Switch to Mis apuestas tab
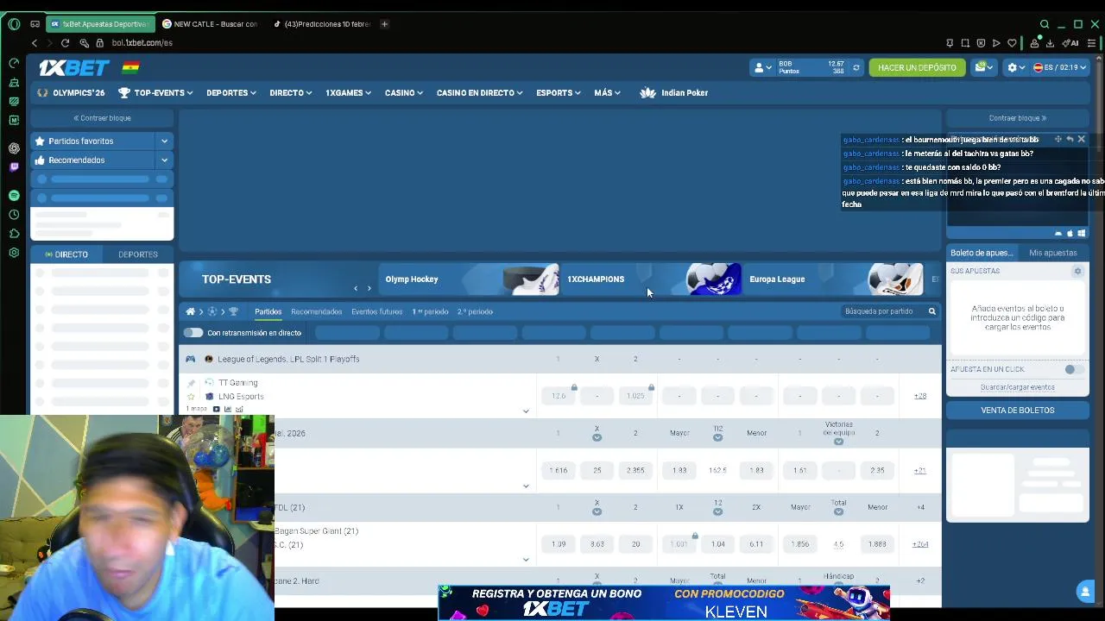 click(x=1053, y=253)
